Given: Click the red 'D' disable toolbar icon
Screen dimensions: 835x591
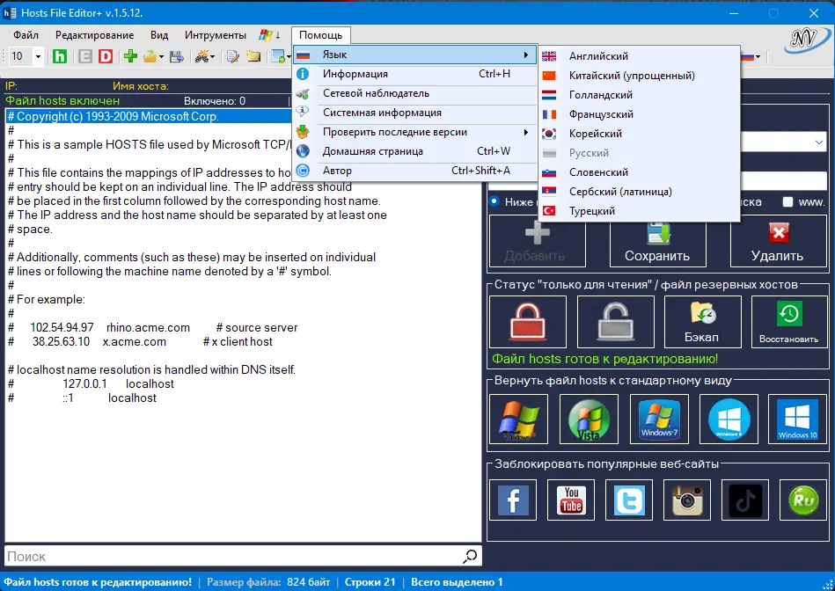Looking at the screenshot, I should (106, 56).
